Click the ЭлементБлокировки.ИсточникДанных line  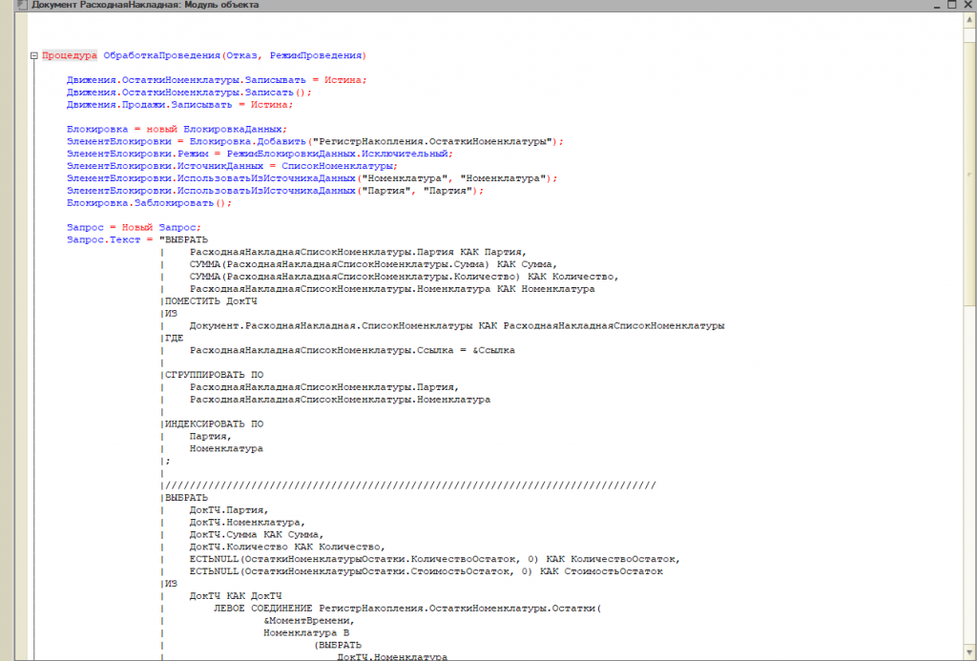(232, 166)
